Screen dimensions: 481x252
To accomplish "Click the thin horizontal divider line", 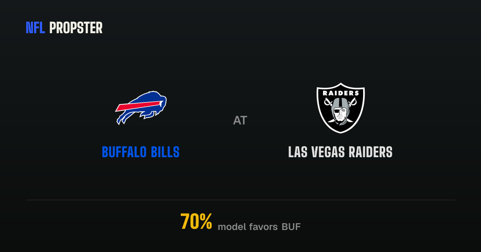I will click(x=240, y=200).
